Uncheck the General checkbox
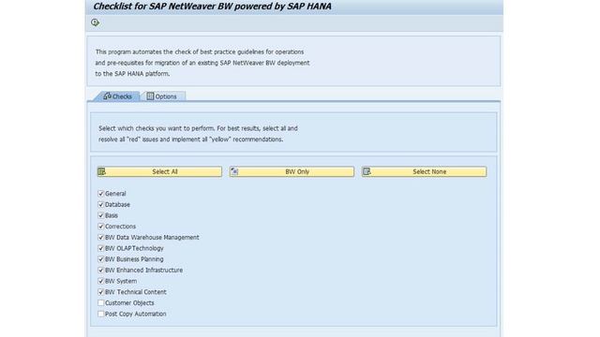Viewport: 600px width, 337px height. [101, 194]
